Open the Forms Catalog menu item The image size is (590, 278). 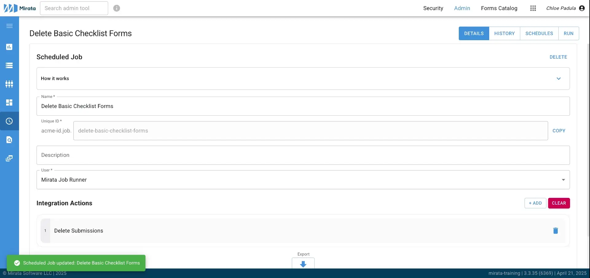(x=499, y=8)
